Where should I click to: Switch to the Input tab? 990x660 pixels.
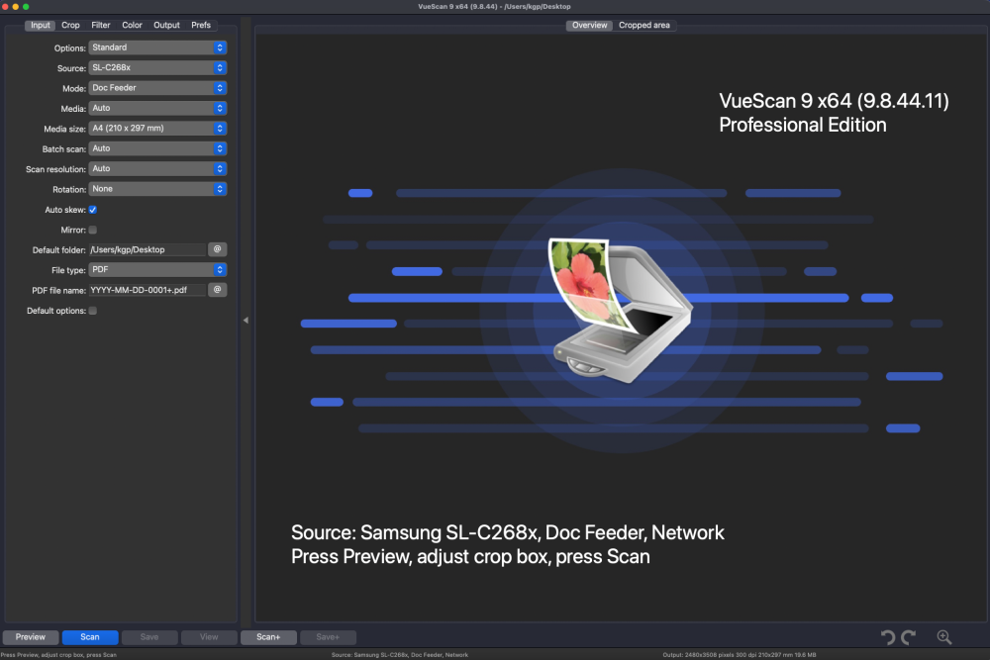point(41,26)
